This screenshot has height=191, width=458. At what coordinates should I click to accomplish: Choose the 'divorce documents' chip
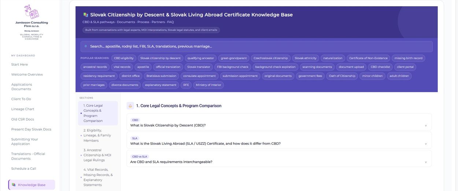point(125,85)
